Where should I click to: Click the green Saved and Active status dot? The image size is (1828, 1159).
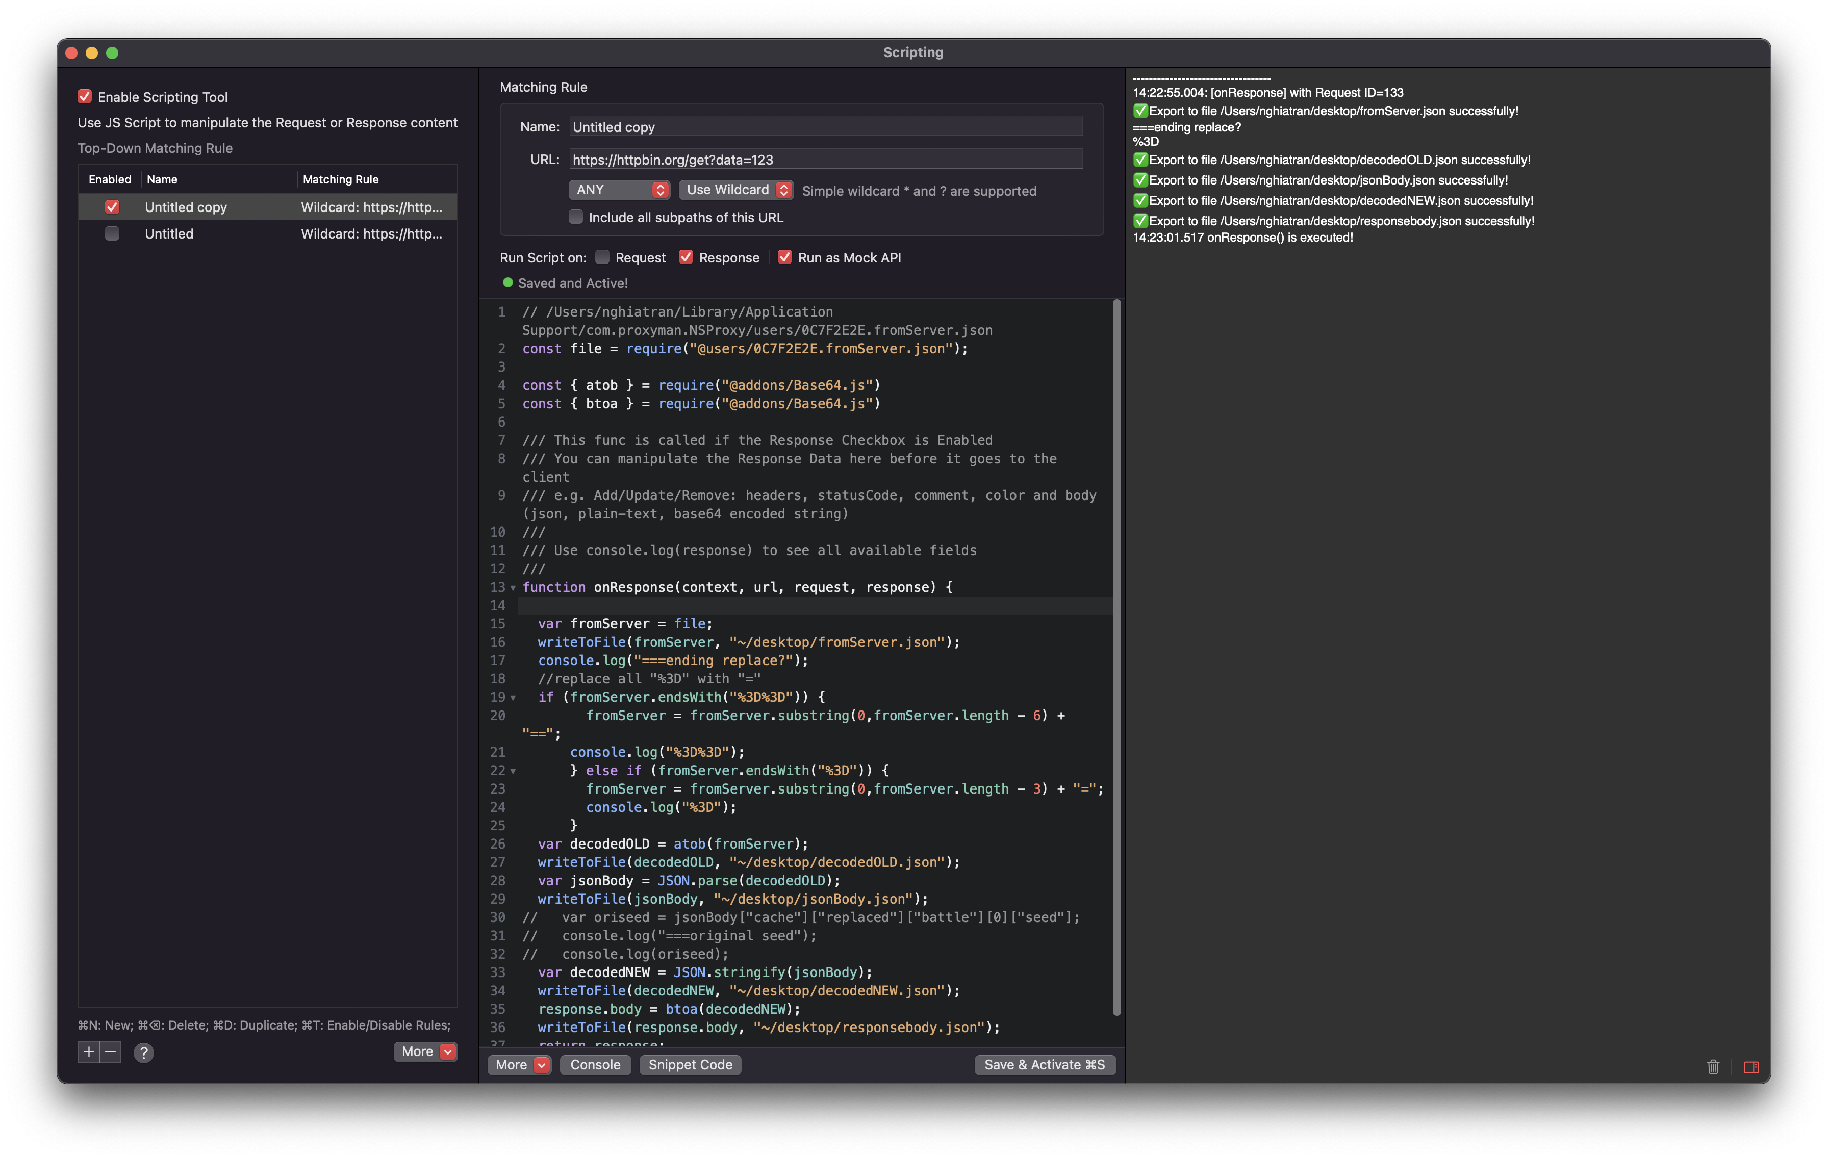508,283
